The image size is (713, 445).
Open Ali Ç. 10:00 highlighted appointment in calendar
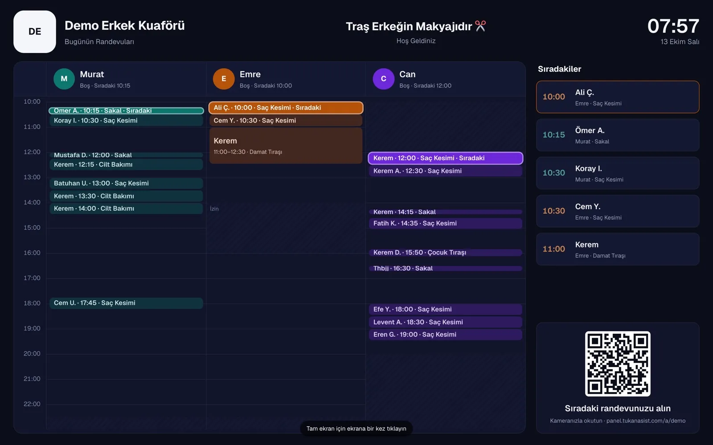click(x=286, y=108)
